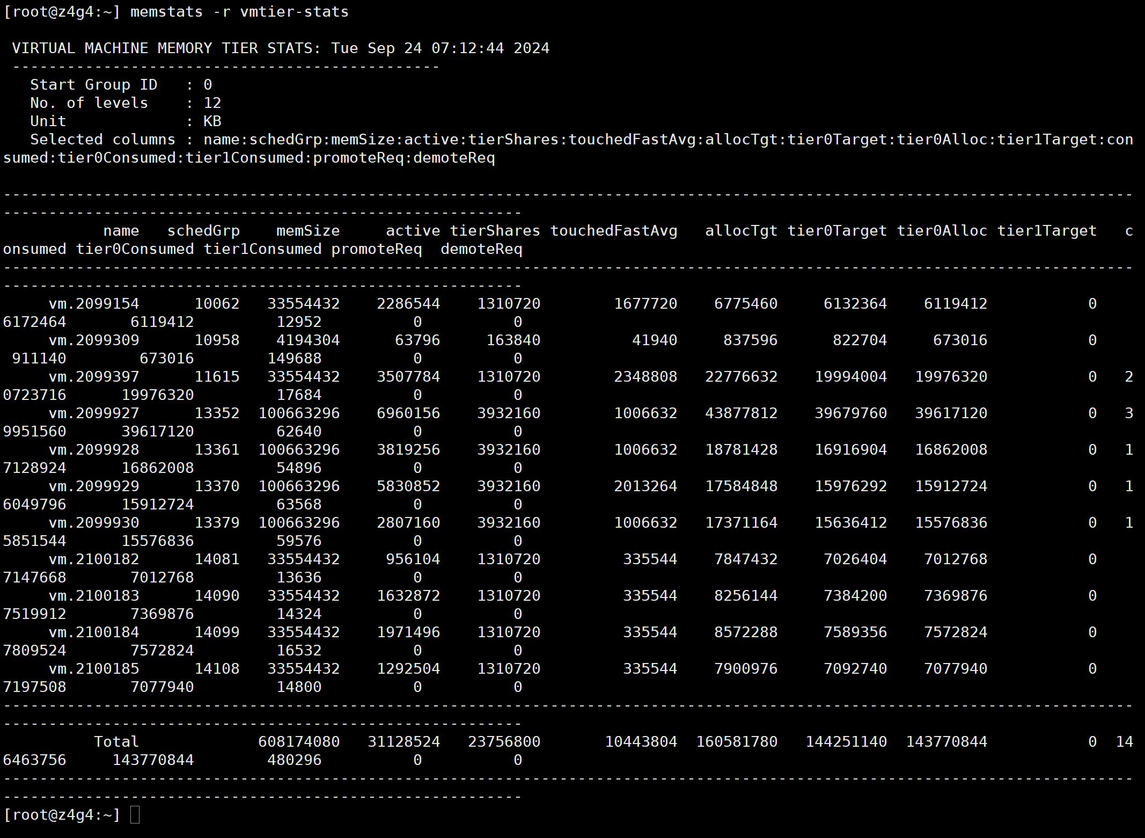Screen dimensions: 1145x838
Task: Click the timestamp 07:12:44 in title
Action: tap(467, 48)
